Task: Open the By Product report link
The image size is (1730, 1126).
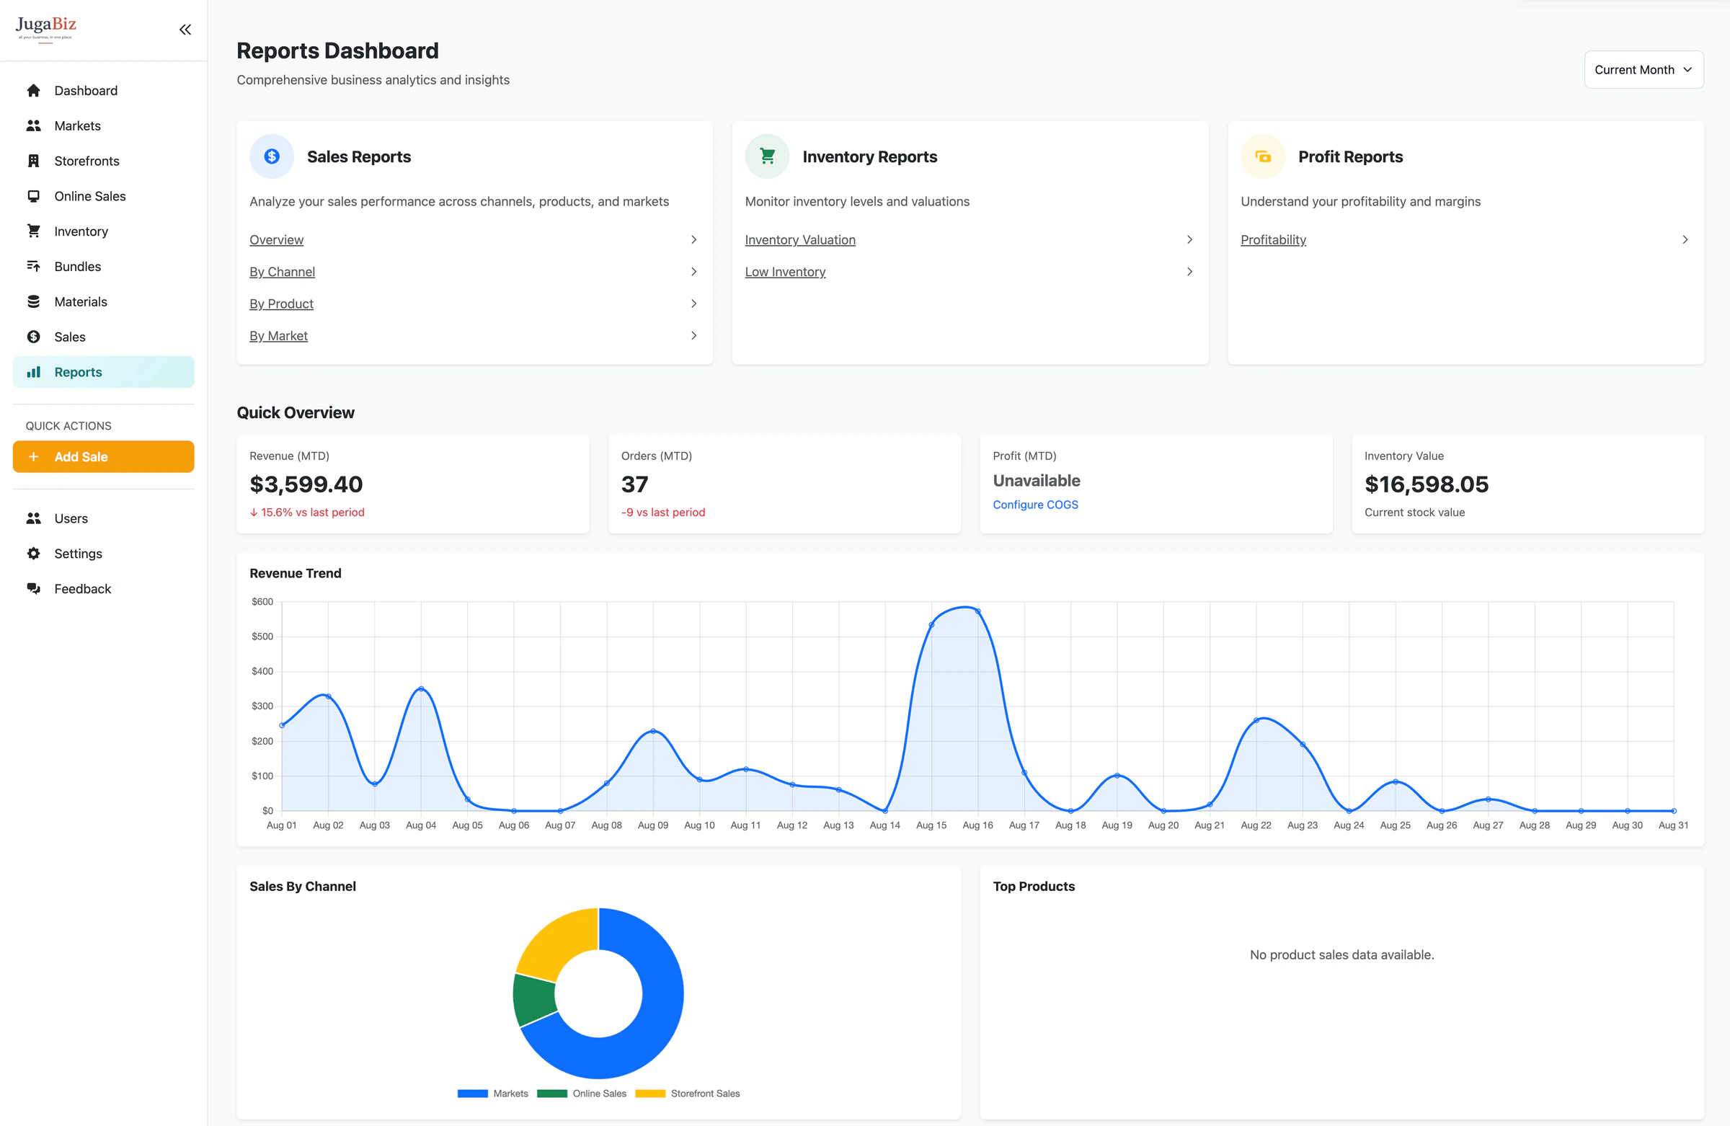Action: coord(281,304)
